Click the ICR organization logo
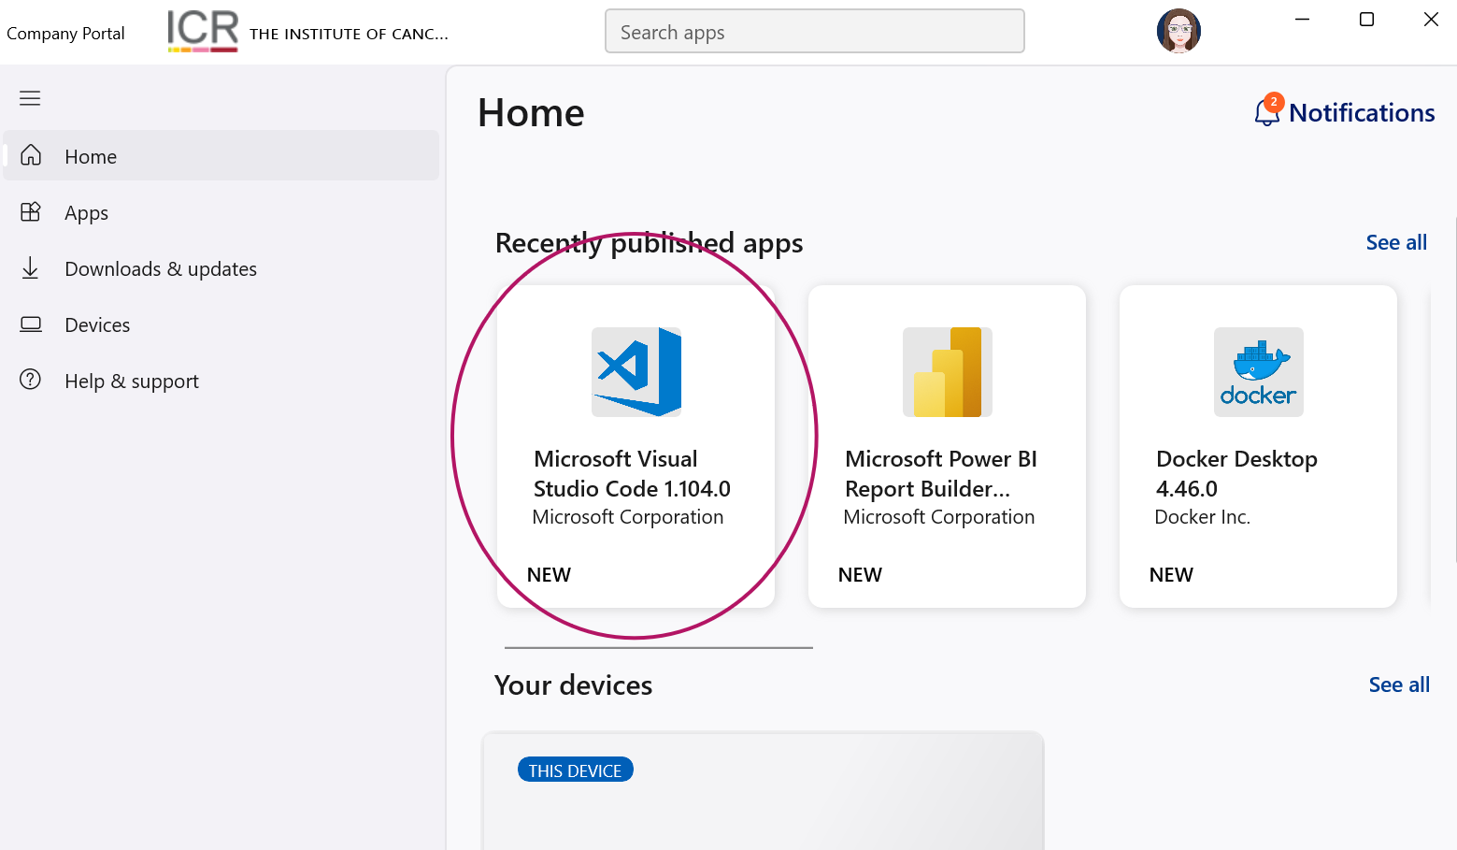Image resolution: width=1457 pixels, height=850 pixels. [x=203, y=31]
